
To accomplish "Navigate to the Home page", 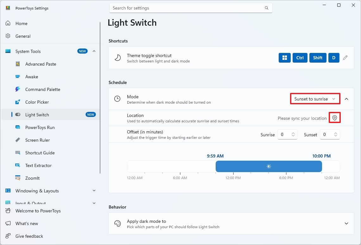I will pyautogui.click(x=21, y=23).
